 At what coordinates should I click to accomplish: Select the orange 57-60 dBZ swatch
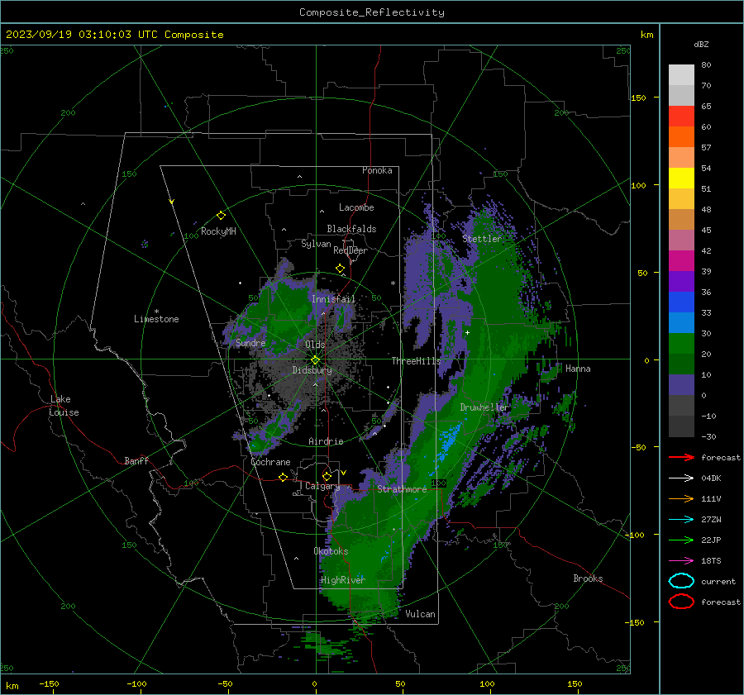coord(681,137)
